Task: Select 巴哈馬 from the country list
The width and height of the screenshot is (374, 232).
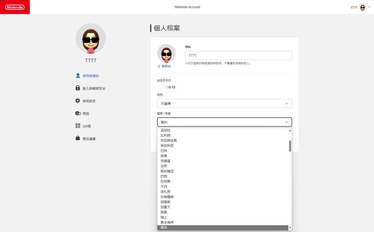Action: 223,182
